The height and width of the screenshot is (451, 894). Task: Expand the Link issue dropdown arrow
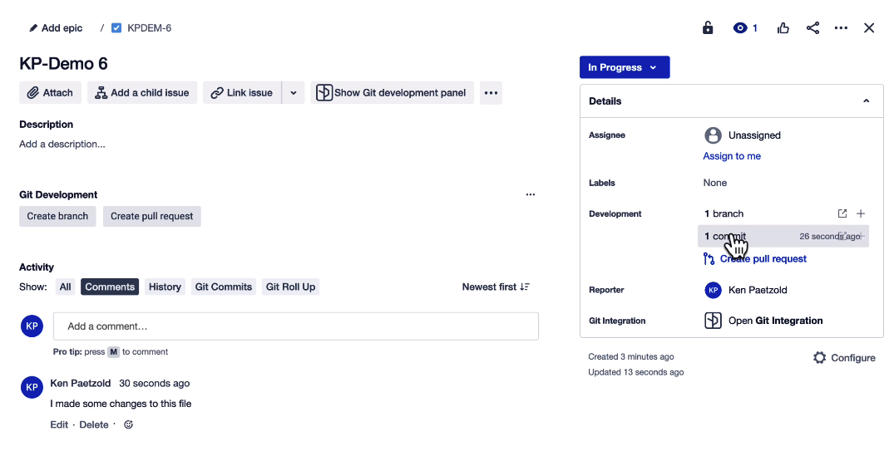coord(294,93)
